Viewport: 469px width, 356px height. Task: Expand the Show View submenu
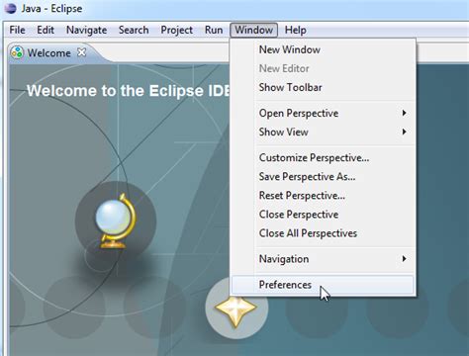[x=323, y=132]
